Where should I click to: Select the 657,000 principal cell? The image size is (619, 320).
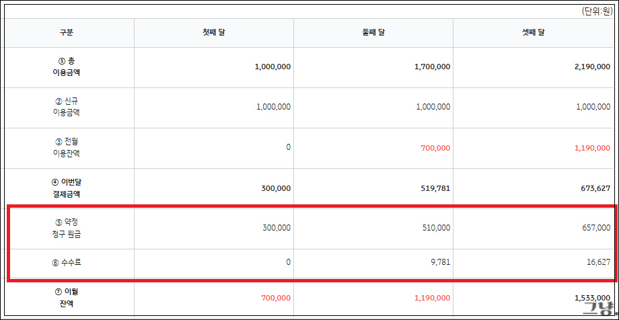pyautogui.click(x=592, y=228)
